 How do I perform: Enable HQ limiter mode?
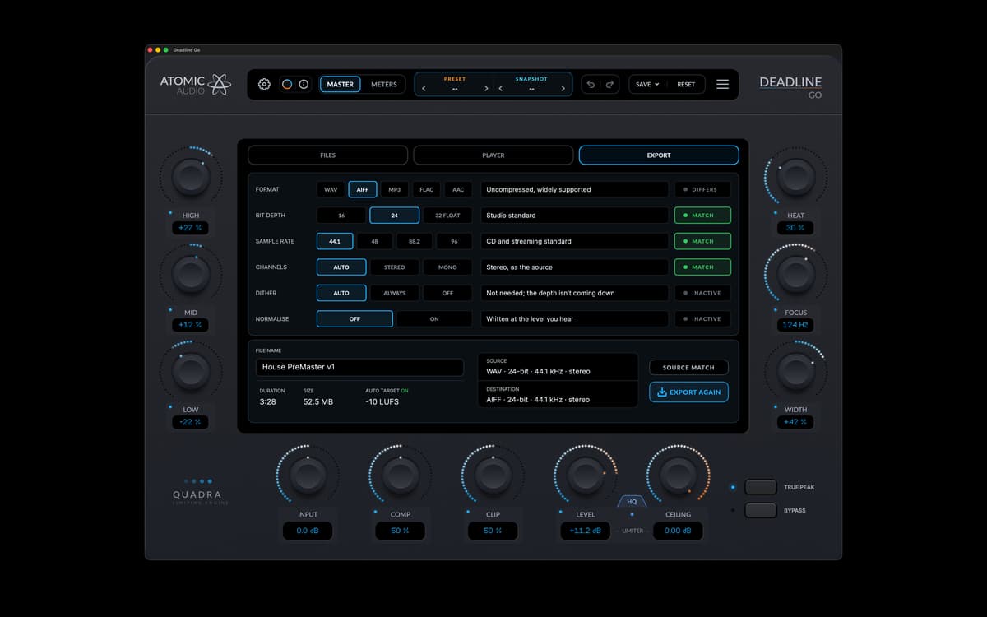click(x=632, y=502)
